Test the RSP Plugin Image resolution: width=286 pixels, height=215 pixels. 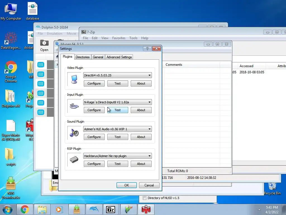pos(118,163)
